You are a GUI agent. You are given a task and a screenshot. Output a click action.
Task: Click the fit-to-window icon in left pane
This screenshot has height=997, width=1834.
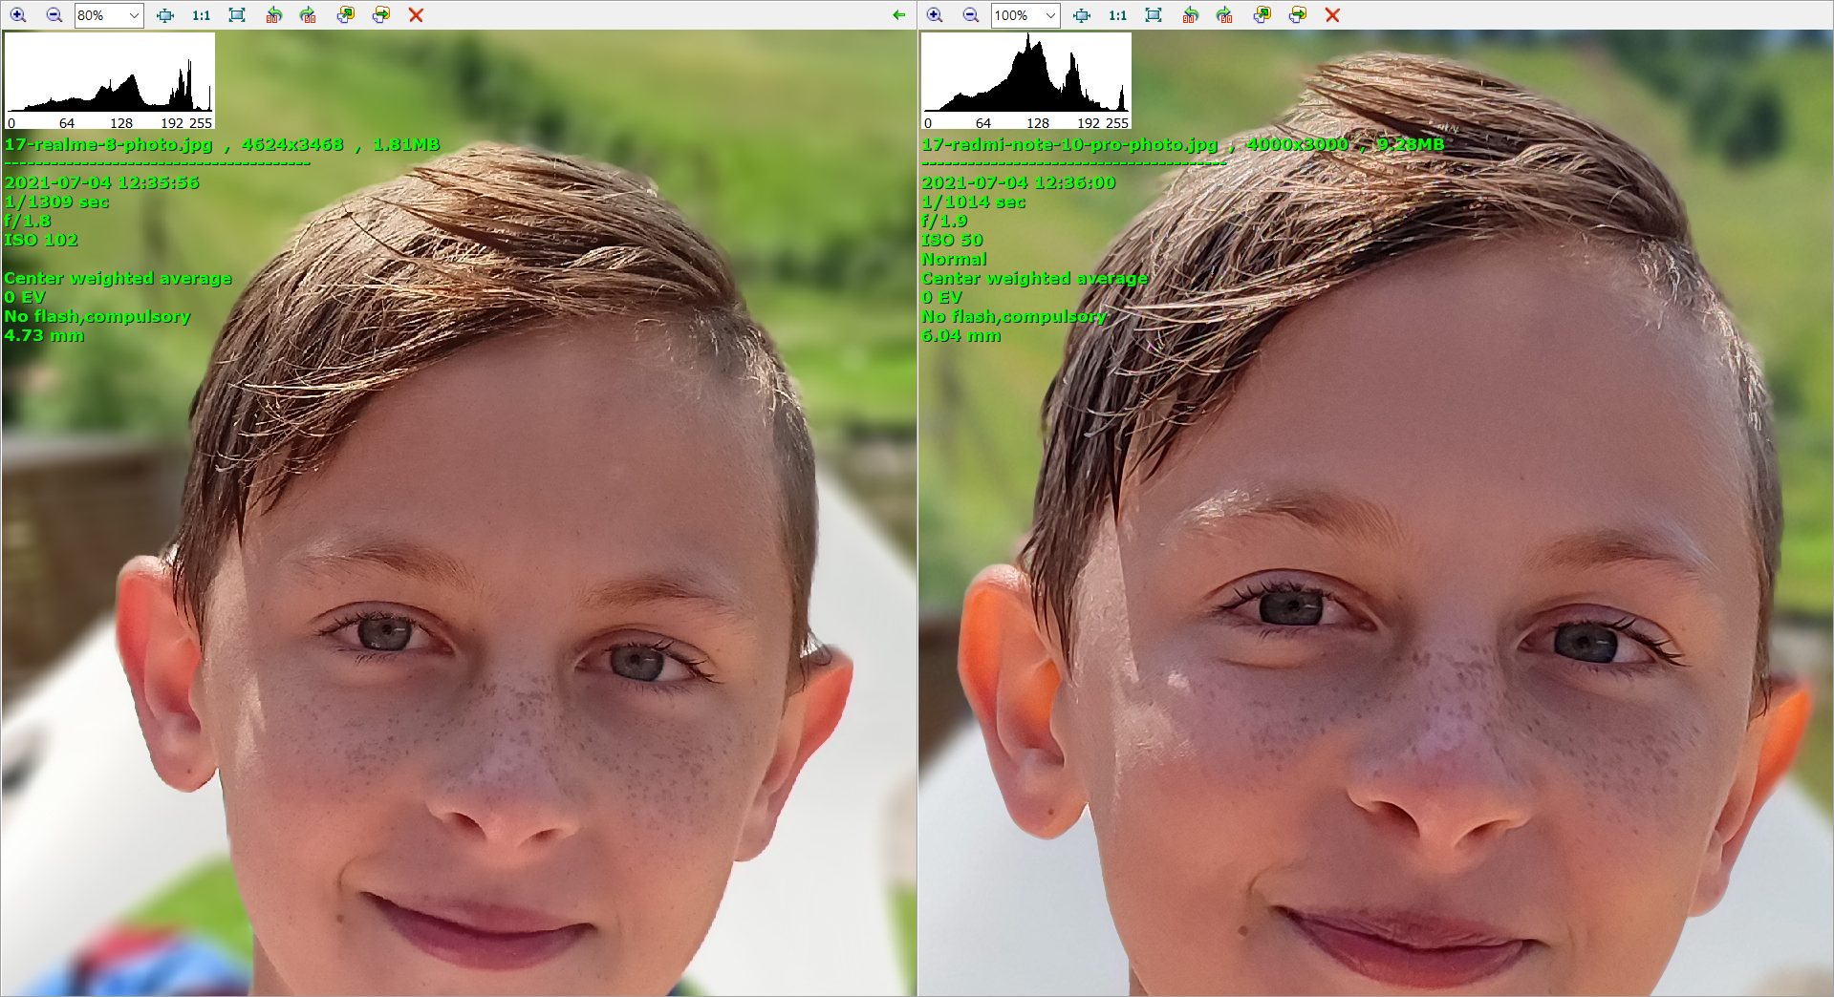(x=165, y=15)
